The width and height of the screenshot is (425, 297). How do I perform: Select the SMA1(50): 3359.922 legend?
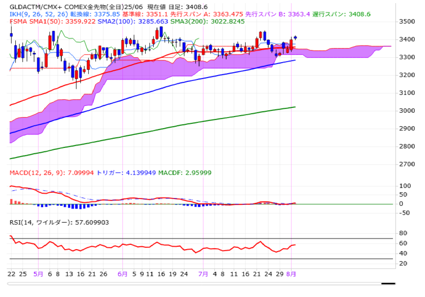point(62,21)
